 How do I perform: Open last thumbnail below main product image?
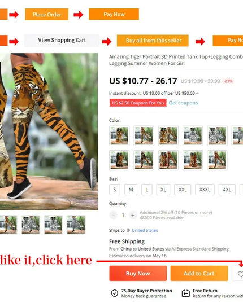click(76, 225)
